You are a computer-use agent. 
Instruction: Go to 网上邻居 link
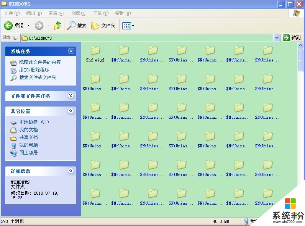28,153
